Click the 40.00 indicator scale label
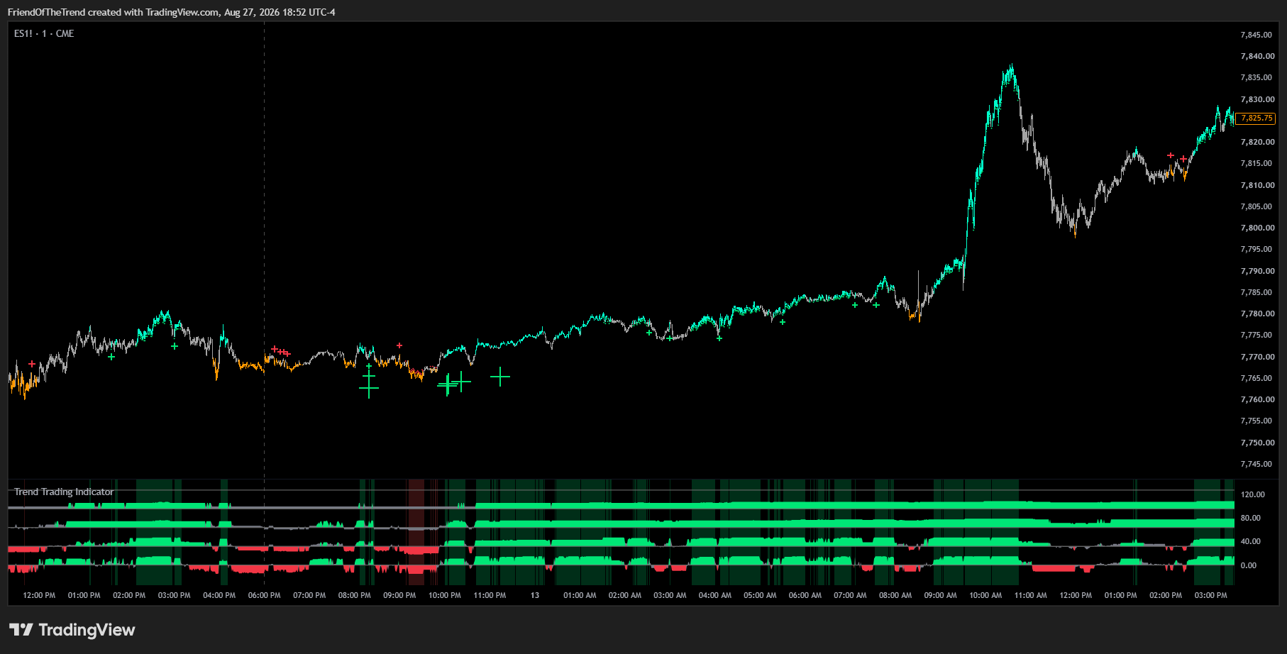 click(1250, 541)
